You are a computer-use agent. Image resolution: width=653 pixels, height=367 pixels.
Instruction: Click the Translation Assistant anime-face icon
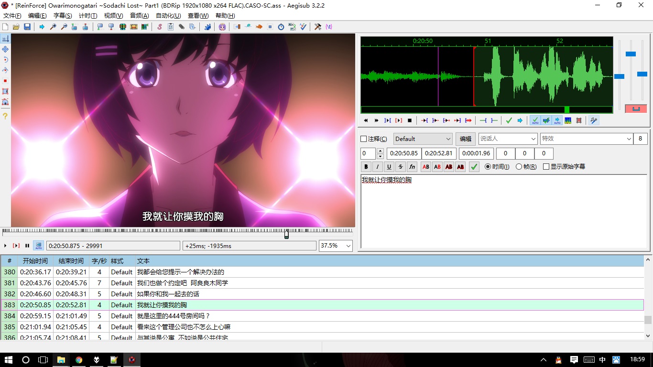tap(222, 27)
